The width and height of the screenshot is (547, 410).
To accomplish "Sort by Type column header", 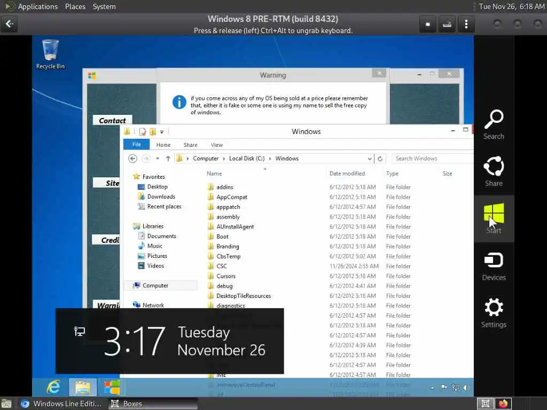I will (x=392, y=174).
